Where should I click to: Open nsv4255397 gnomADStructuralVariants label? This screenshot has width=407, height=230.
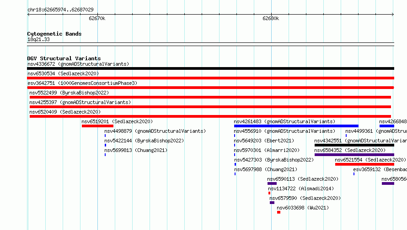point(80,102)
